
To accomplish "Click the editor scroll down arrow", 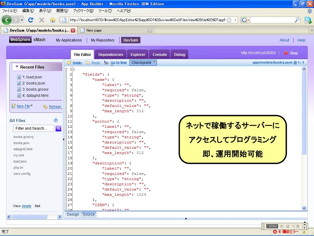I will 304,208.
